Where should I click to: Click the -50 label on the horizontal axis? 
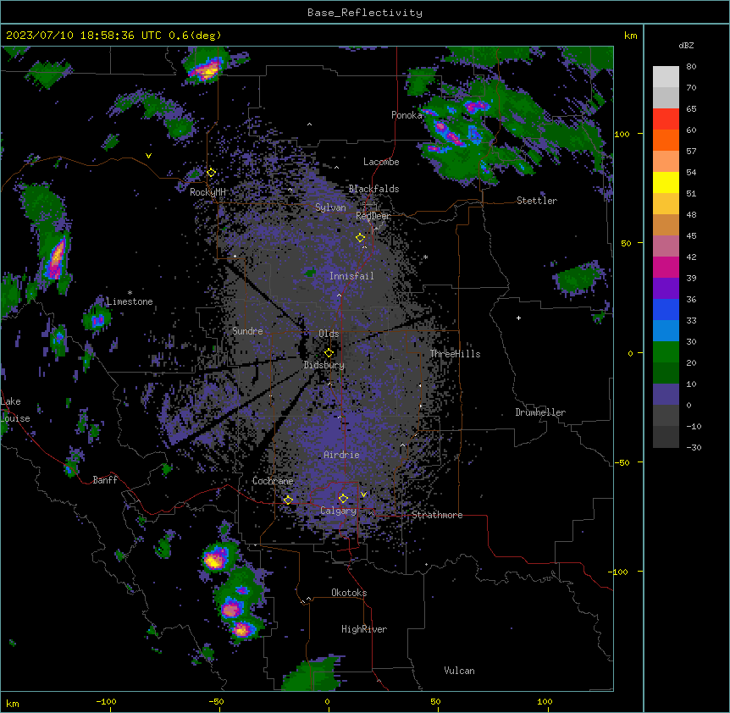click(216, 701)
